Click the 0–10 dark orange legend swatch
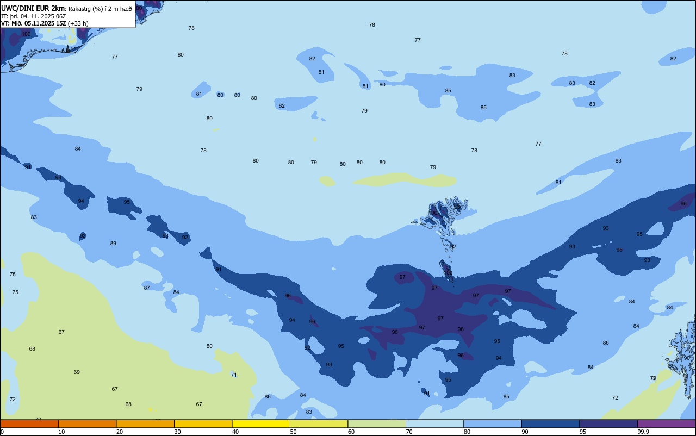The image size is (696, 436). coord(29,423)
